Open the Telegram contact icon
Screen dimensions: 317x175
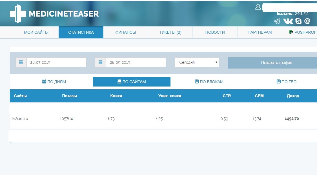click(277, 21)
